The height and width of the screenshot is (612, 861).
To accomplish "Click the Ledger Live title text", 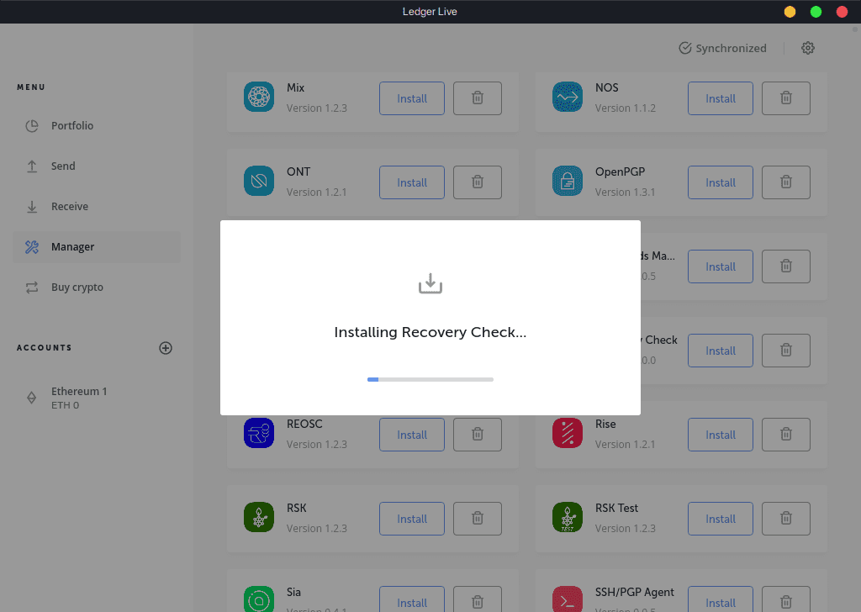I will [x=430, y=12].
